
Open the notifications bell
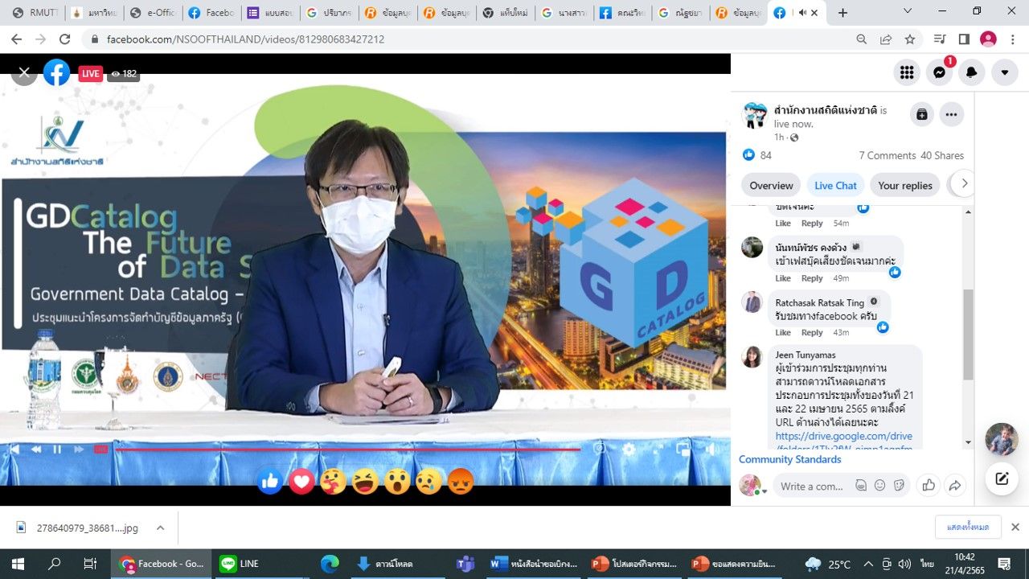(972, 72)
